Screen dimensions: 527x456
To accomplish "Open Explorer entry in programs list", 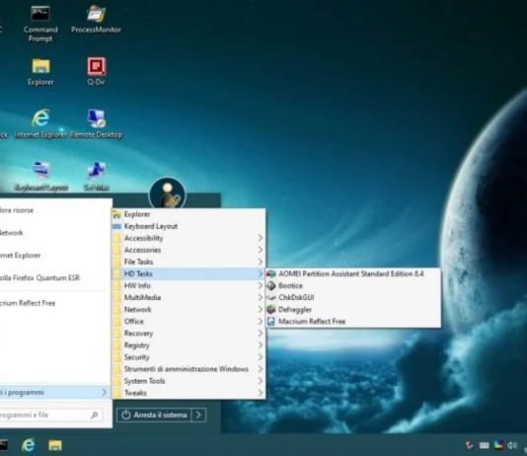I will click(x=188, y=214).
